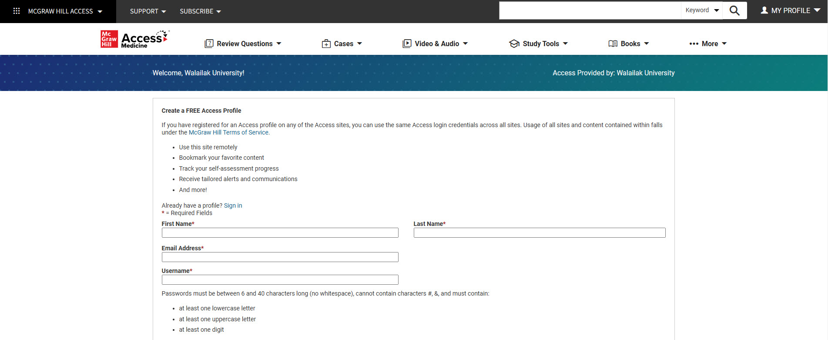Click the Video & Audio play icon
Image resolution: width=828 pixels, height=340 pixels.
(x=407, y=44)
